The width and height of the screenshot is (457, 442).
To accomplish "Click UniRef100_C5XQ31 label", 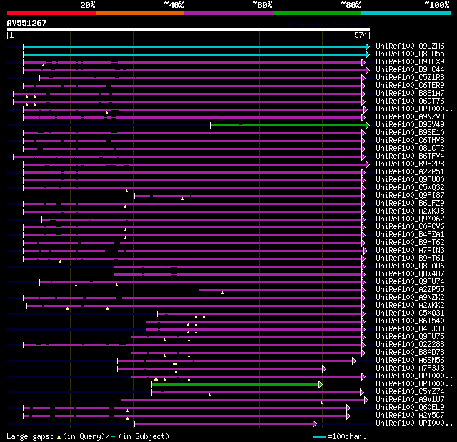I will coord(410,313).
